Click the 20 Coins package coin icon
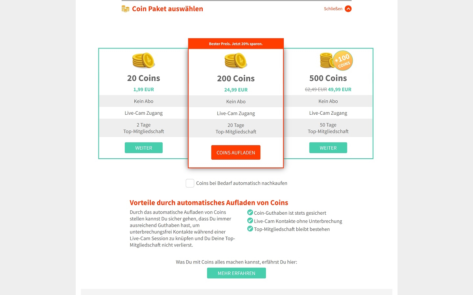 click(144, 60)
